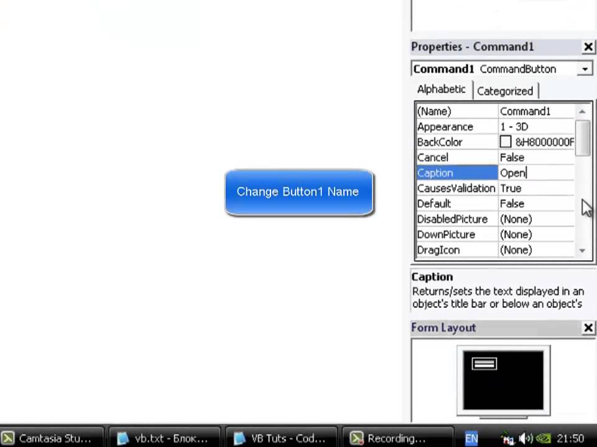Click the (None) value for DisabledPicture
Image resolution: width=597 pixels, height=447 pixels.
click(x=535, y=219)
